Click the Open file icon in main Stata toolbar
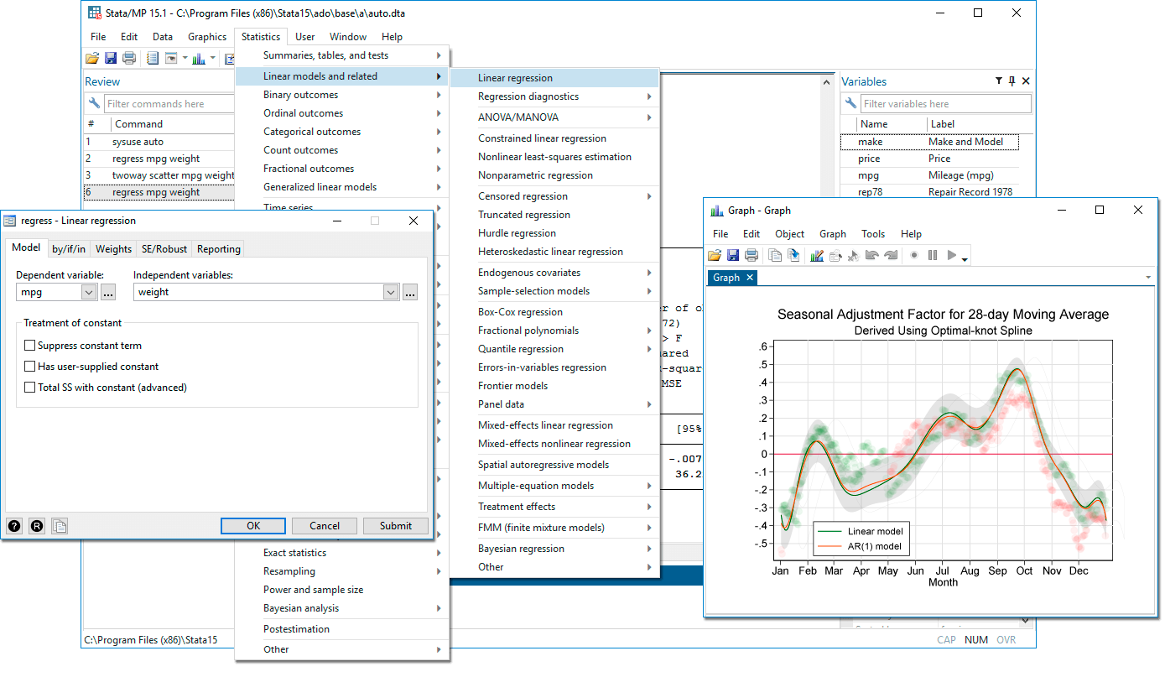 [x=92, y=59]
